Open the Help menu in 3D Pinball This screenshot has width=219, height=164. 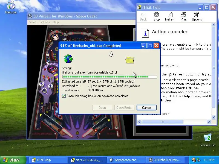[56, 22]
